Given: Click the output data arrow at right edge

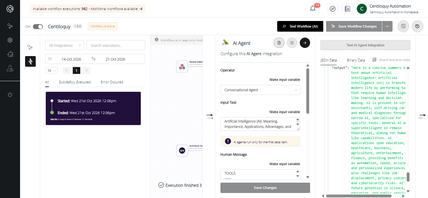Looking at the screenshot, I should tap(422, 116).
